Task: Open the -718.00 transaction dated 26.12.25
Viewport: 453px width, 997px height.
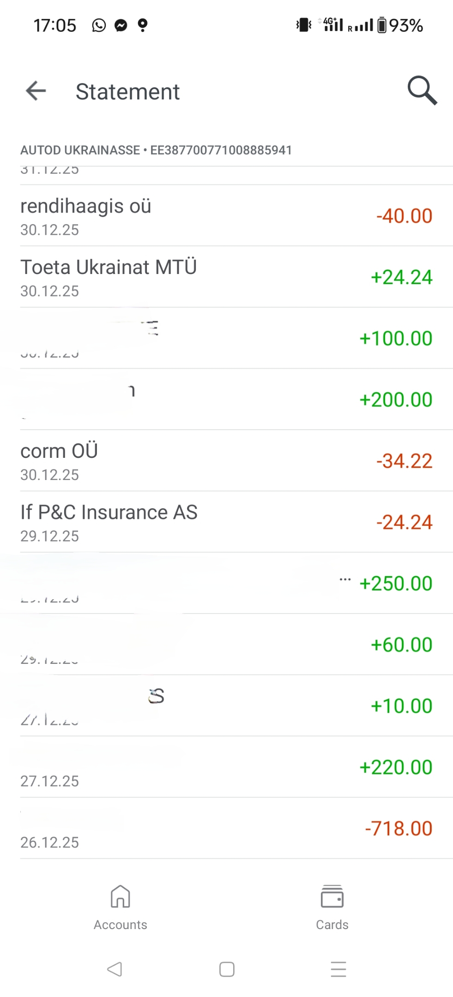Action: [x=226, y=828]
